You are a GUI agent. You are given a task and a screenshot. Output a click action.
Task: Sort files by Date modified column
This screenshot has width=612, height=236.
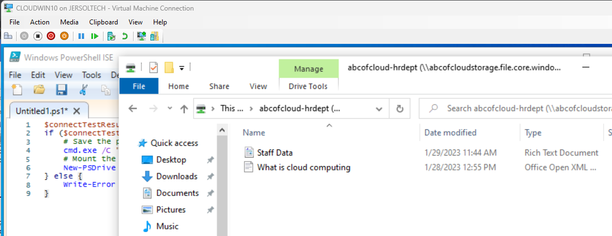point(450,133)
